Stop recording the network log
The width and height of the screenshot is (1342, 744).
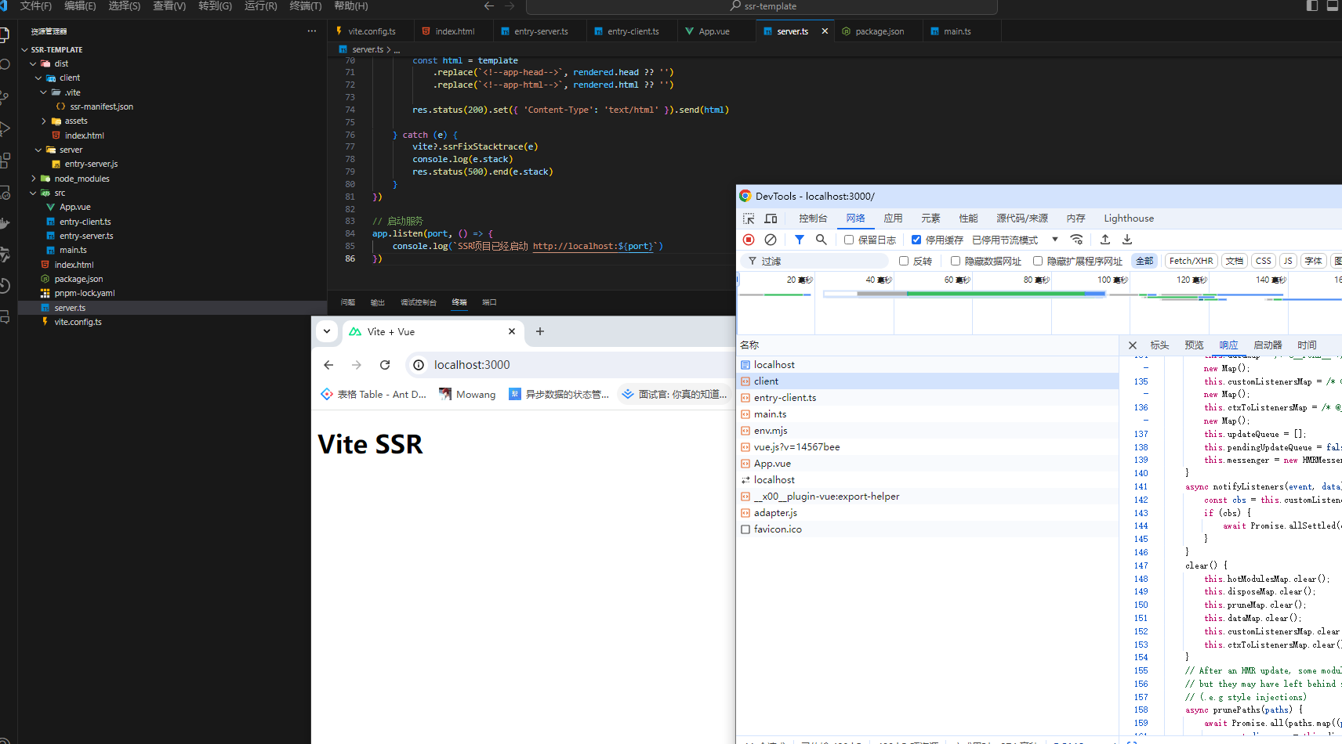click(x=749, y=240)
